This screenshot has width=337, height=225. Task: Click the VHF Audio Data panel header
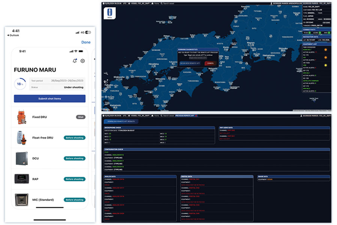click(x=274, y=128)
